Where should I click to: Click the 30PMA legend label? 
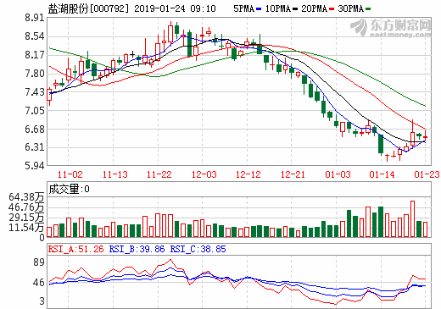coord(350,8)
